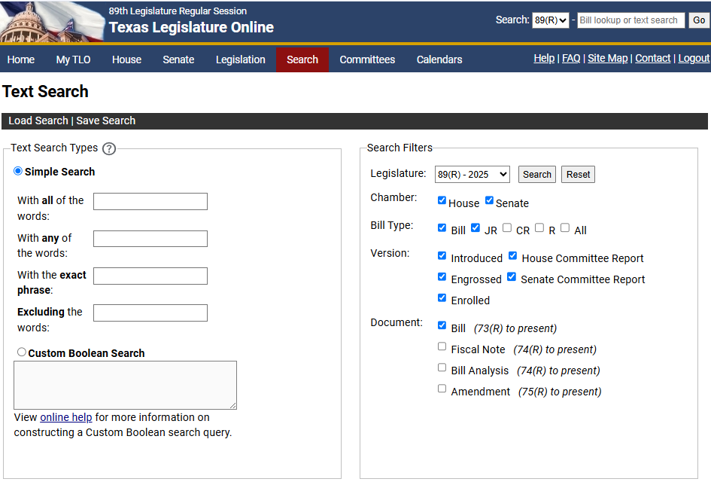
Task: Go to the Legislation menu item
Action: 240,59
